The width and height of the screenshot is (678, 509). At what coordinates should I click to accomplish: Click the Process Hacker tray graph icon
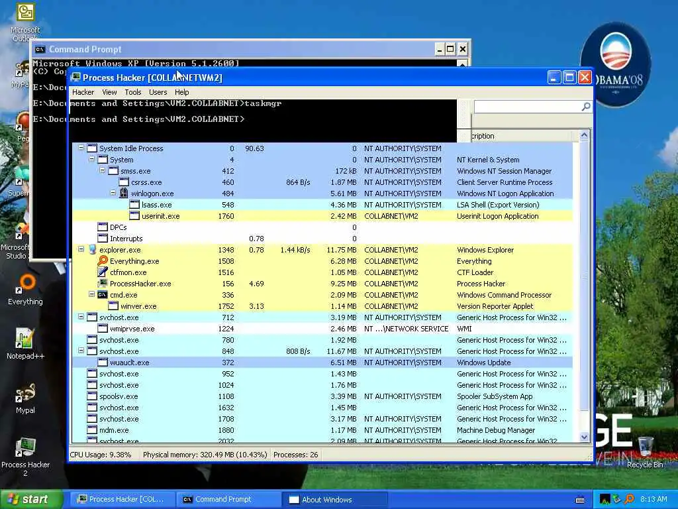tap(605, 499)
